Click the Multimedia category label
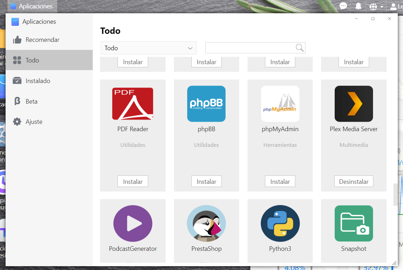The height and width of the screenshot is (270, 403). pos(353,145)
